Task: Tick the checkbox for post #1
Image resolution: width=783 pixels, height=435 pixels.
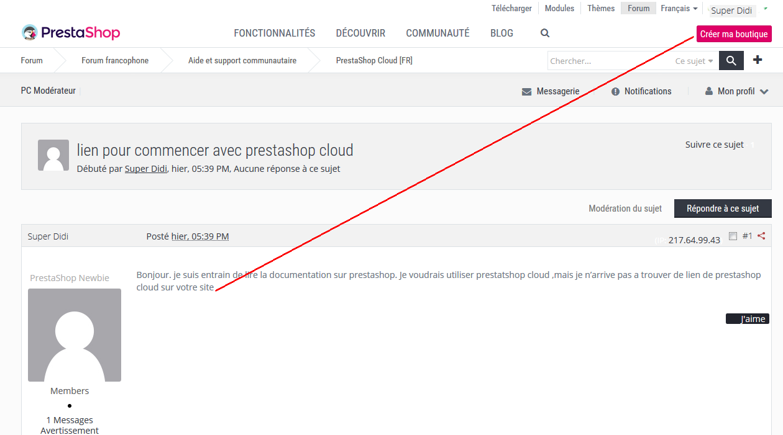Action: [733, 236]
